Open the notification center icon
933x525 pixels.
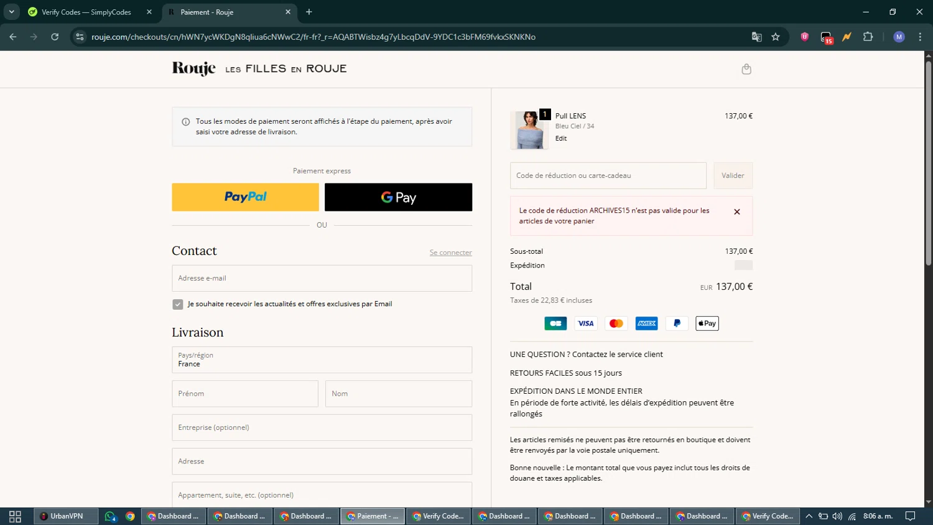(910, 516)
